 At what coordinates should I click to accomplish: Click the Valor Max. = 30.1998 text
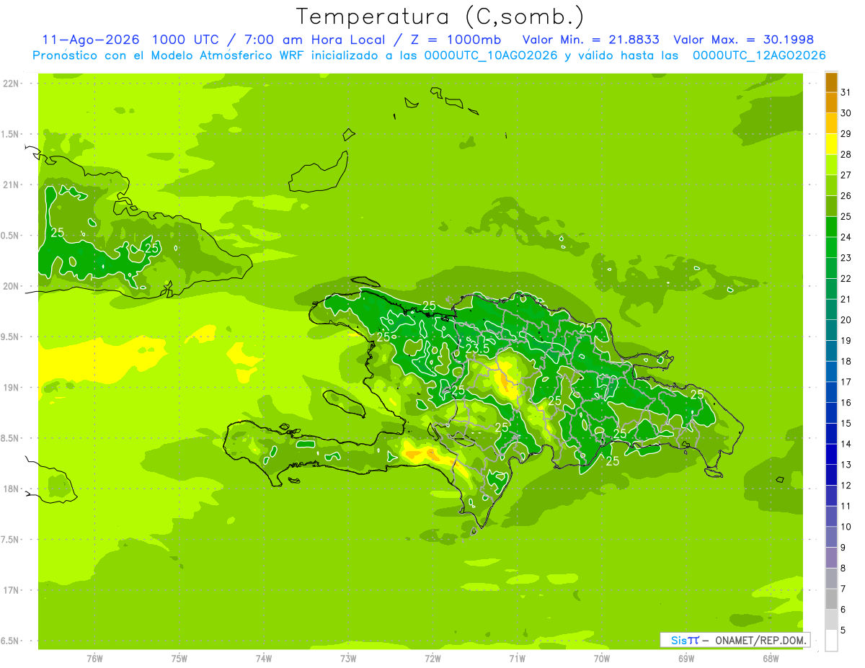tap(743, 40)
